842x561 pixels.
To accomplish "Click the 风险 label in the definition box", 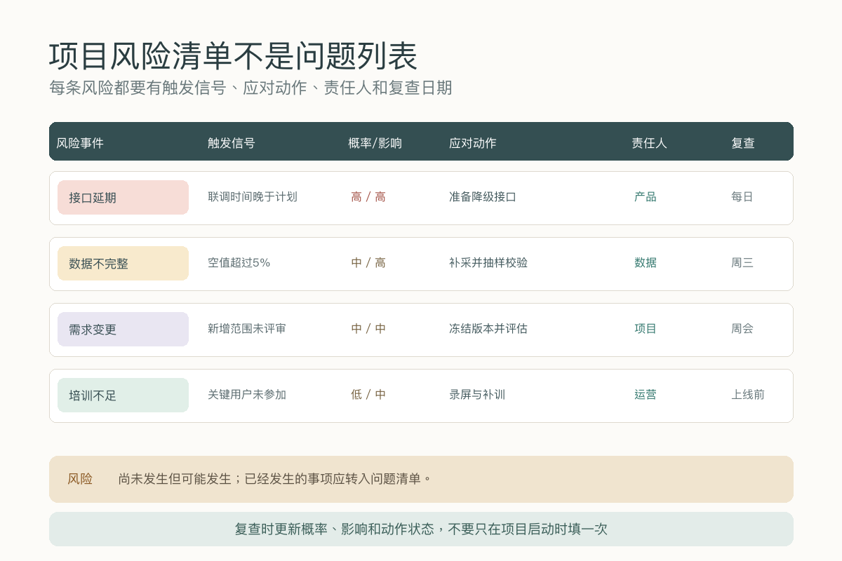I will [80, 479].
